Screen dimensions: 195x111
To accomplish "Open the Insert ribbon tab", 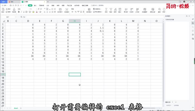I will coord(35,5).
